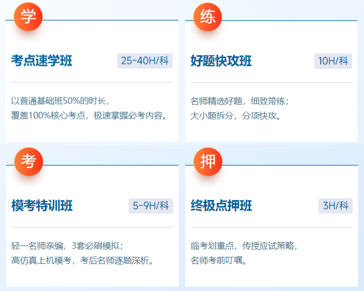Open the 好题快攻班 course title
364x291 pixels.
tap(221, 61)
